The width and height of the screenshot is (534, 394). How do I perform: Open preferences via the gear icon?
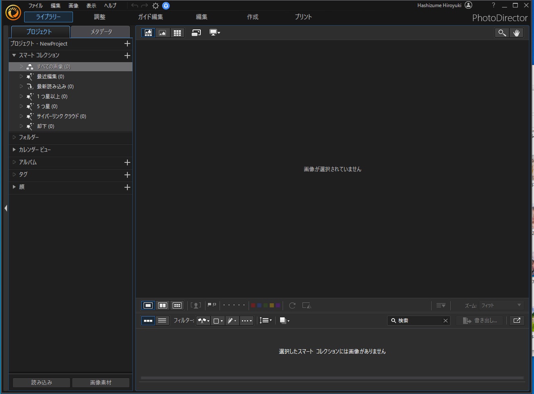click(156, 6)
